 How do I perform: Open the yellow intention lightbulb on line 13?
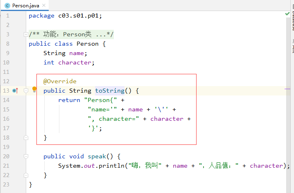[34, 89]
